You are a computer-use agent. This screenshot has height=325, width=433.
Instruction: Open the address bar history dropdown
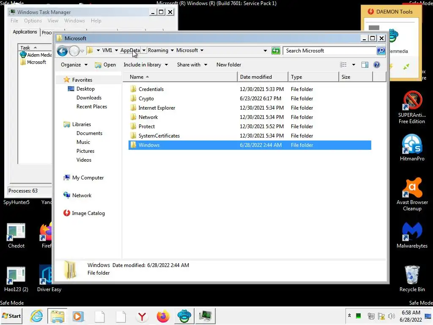[x=265, y=51]
